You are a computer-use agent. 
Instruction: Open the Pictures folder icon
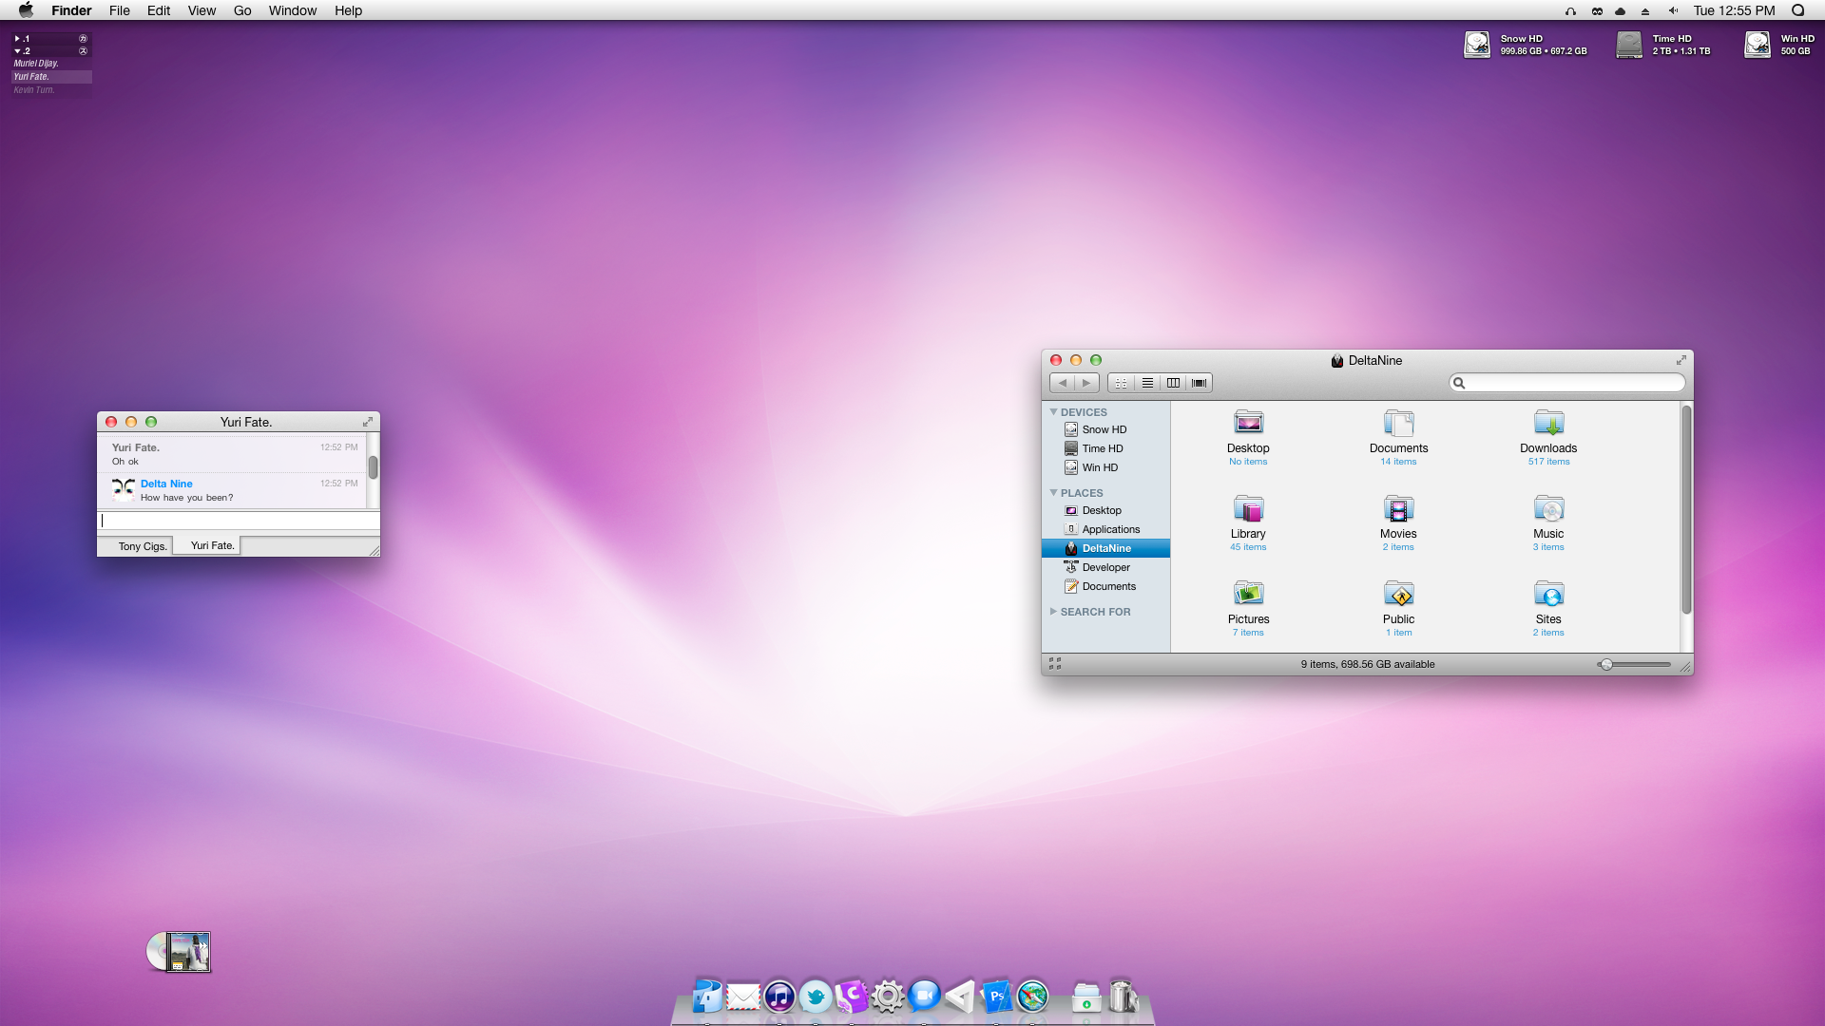(x=1248, y=594)
